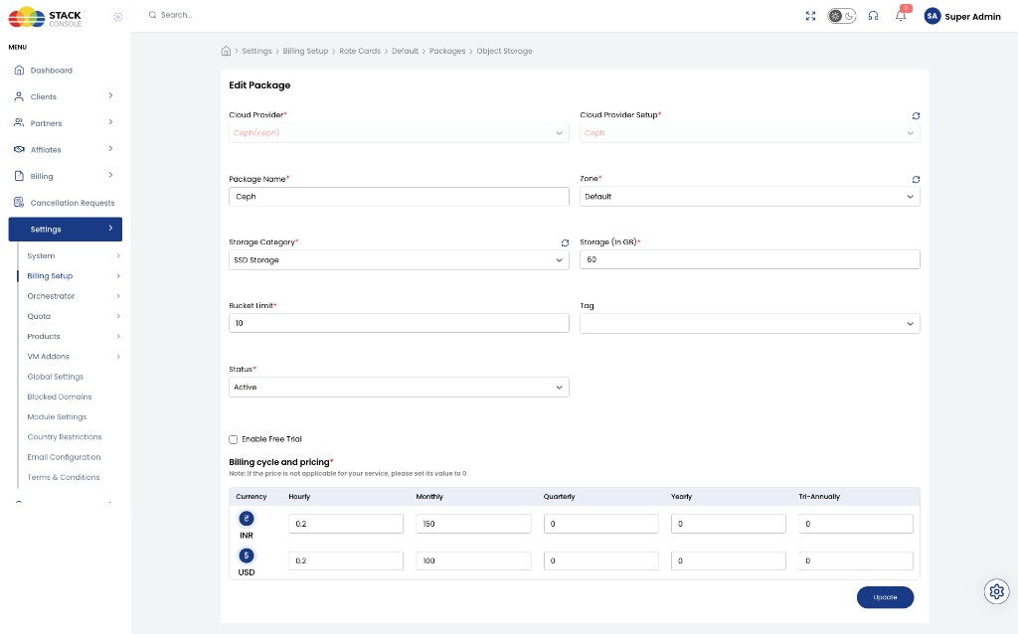Open Email Configuration in sidebar
Viewport: 1018px width, 634px height.
point(64,457)
